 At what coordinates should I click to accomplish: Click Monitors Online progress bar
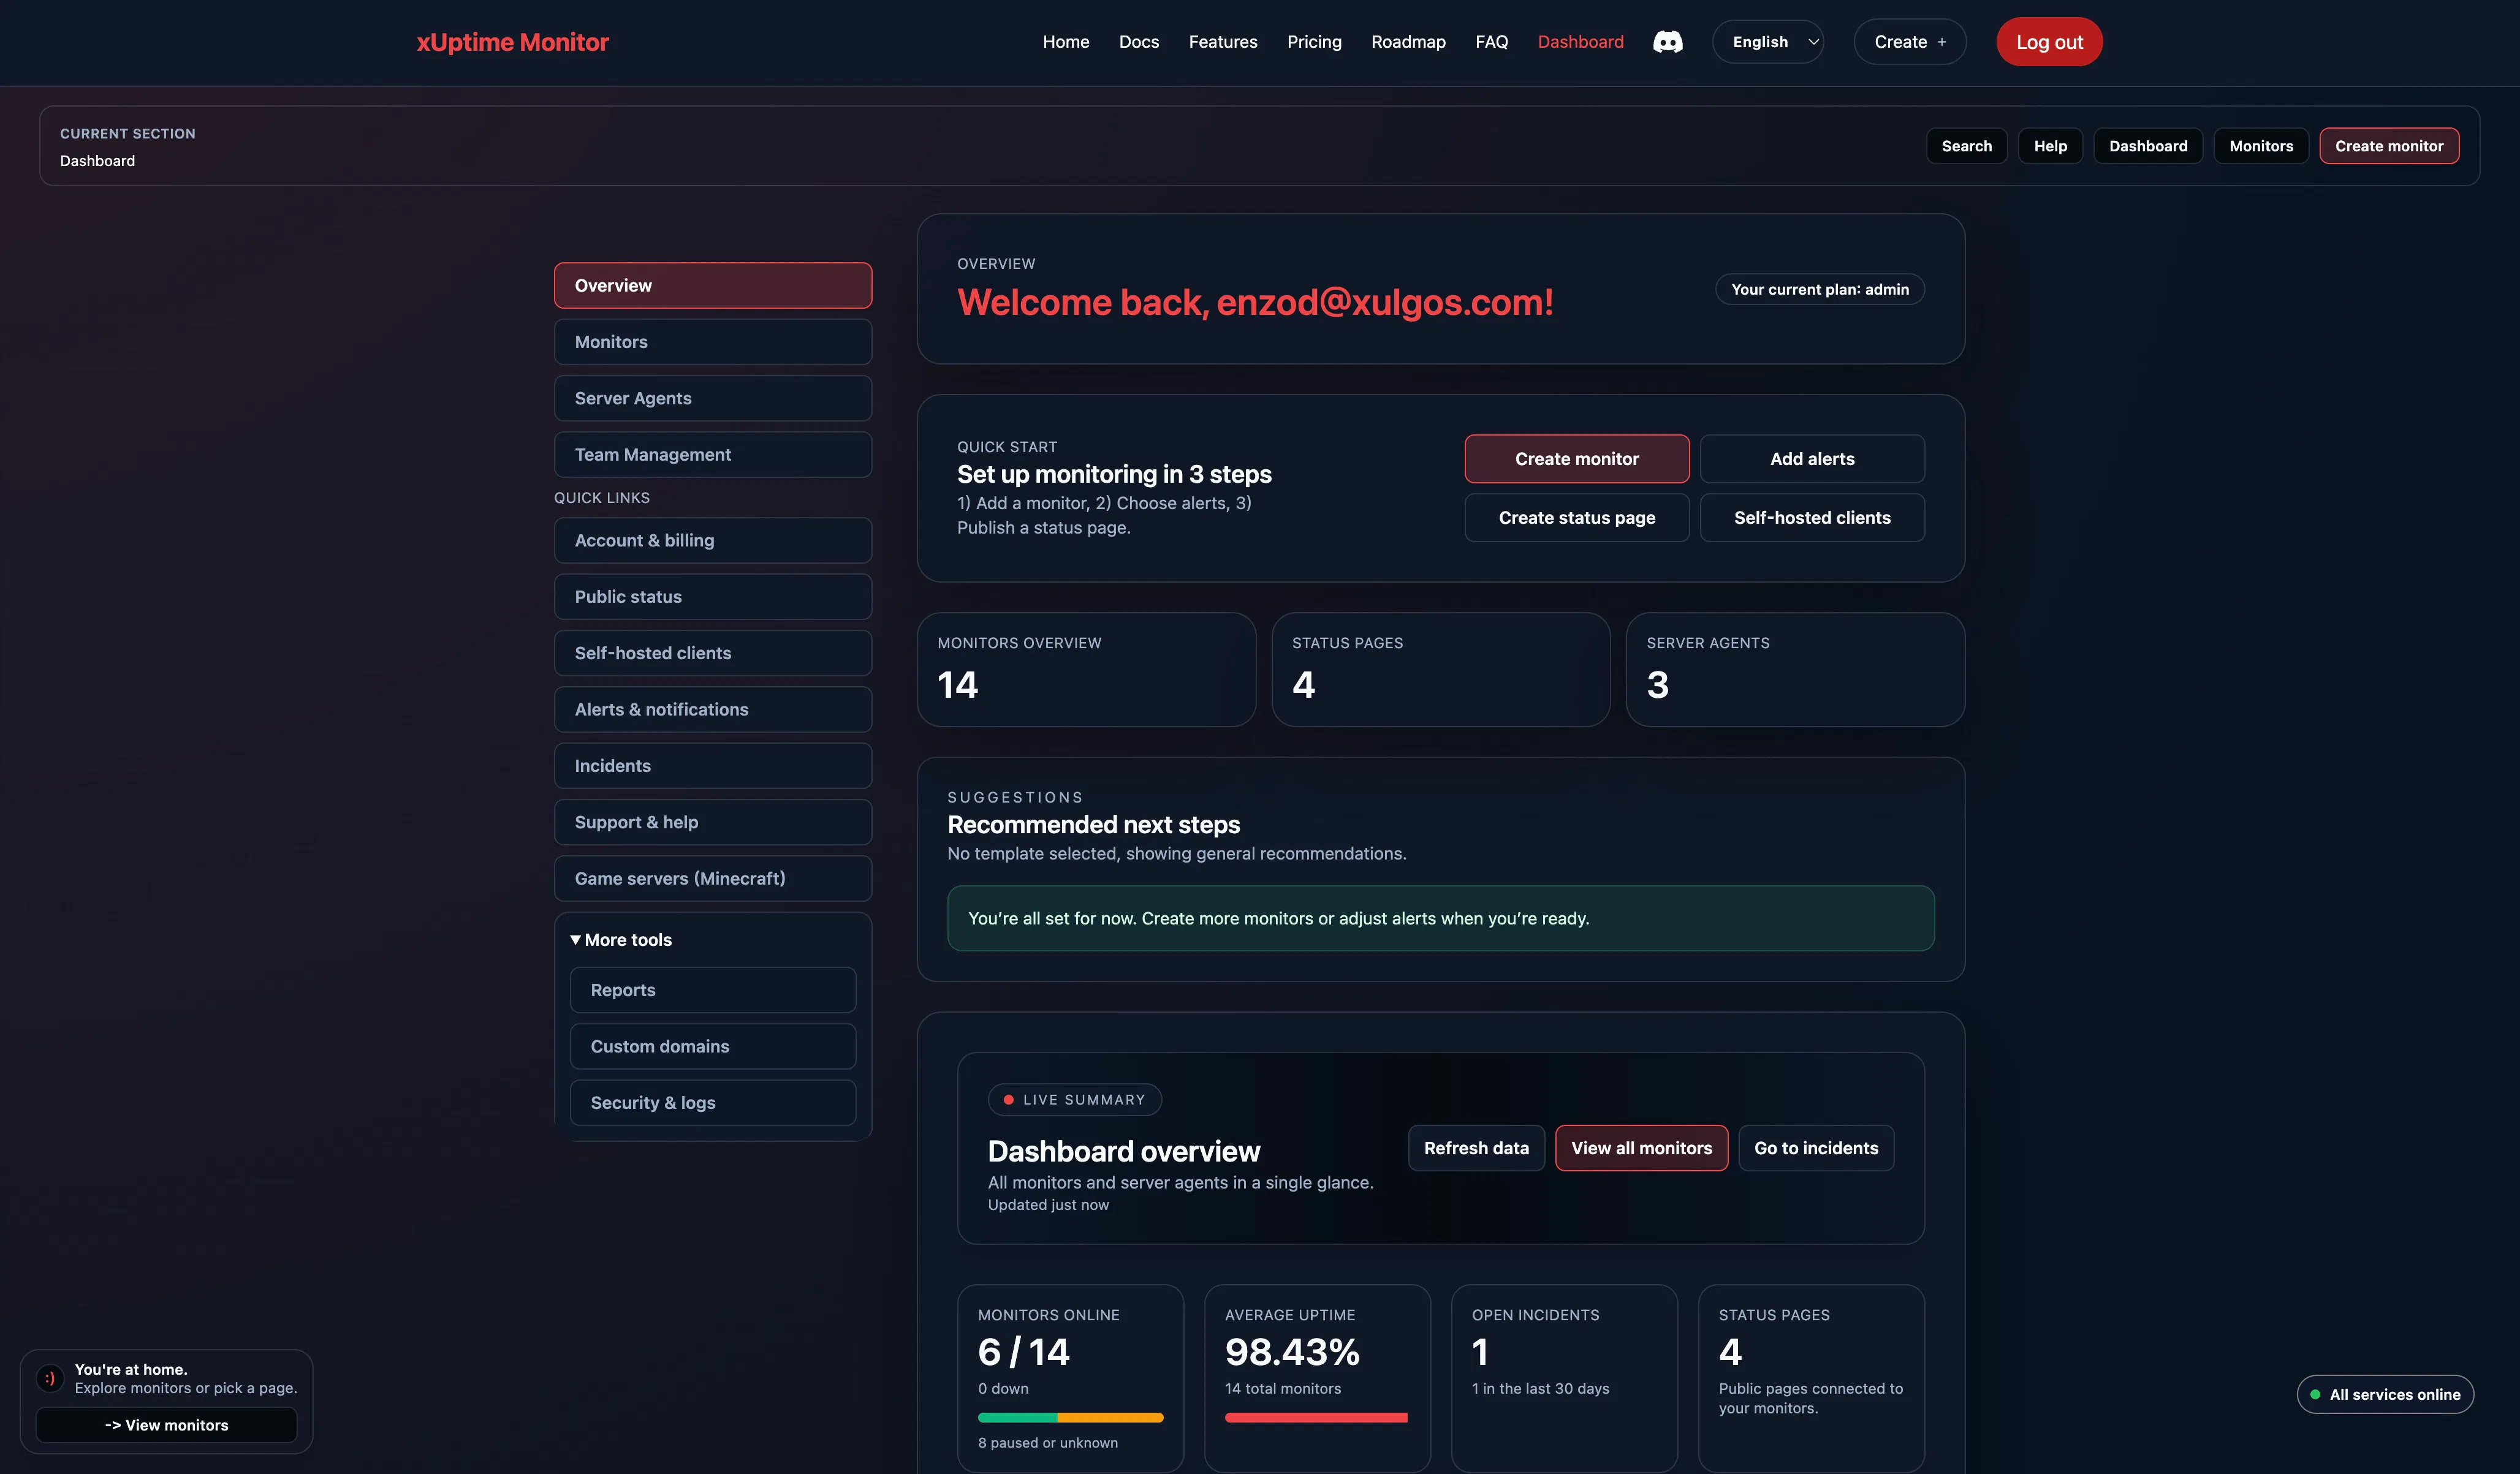tap(1070, 1417)
